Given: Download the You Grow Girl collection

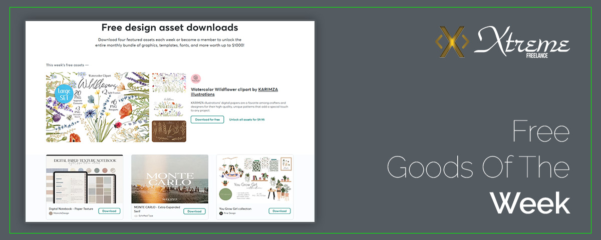Looking at the screenshot, I should (279, 211).
